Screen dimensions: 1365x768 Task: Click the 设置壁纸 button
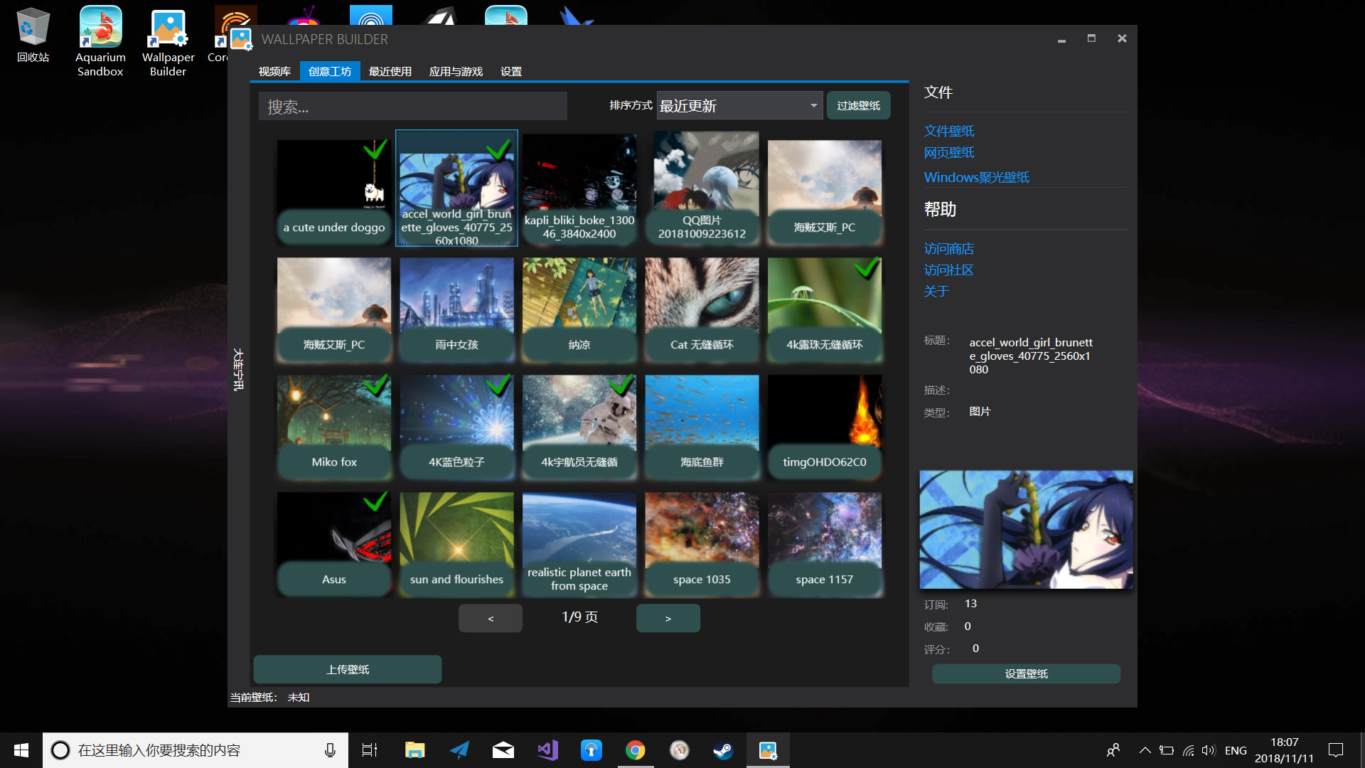[1026, 673]
